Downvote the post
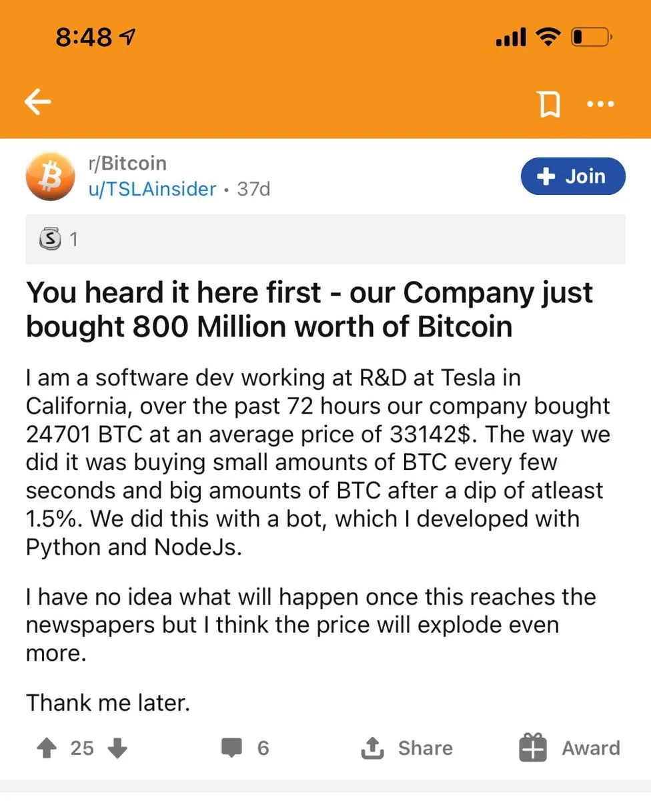Image resolution: width=651 pixels, height=801 pixels. [x=117, y=748]
